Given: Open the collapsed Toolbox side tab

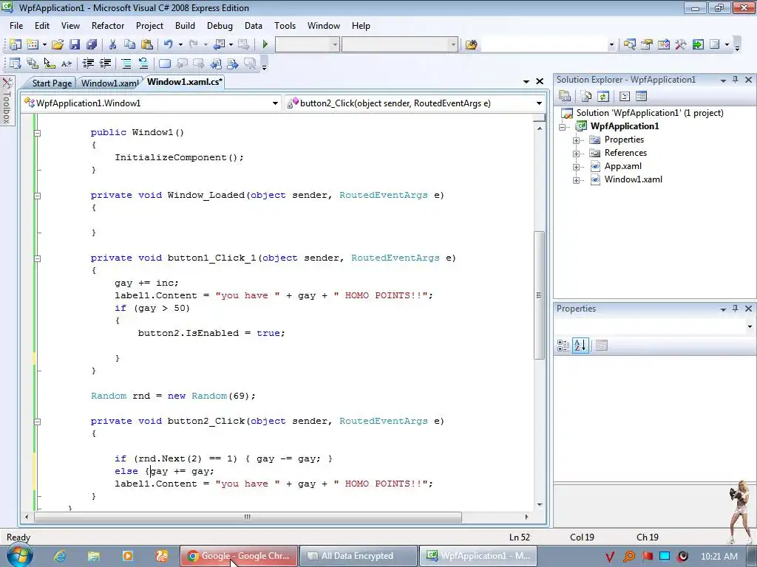Looking at the screenshot, I should click(x=7, y=100).
